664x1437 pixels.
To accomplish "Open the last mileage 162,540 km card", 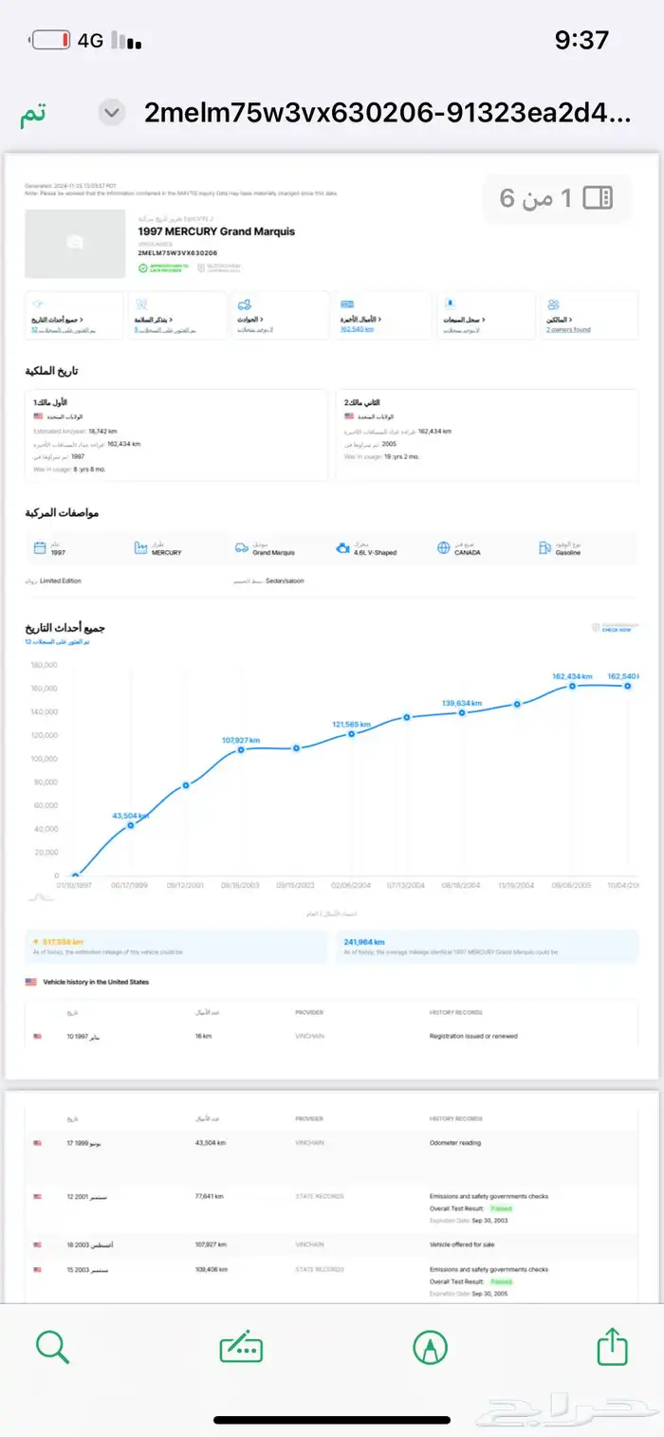I will click(x=383, y=315).
